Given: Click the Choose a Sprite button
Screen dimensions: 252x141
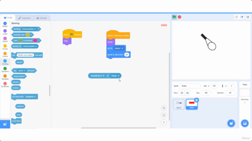Looking at the screenshot, I should 231,123.
